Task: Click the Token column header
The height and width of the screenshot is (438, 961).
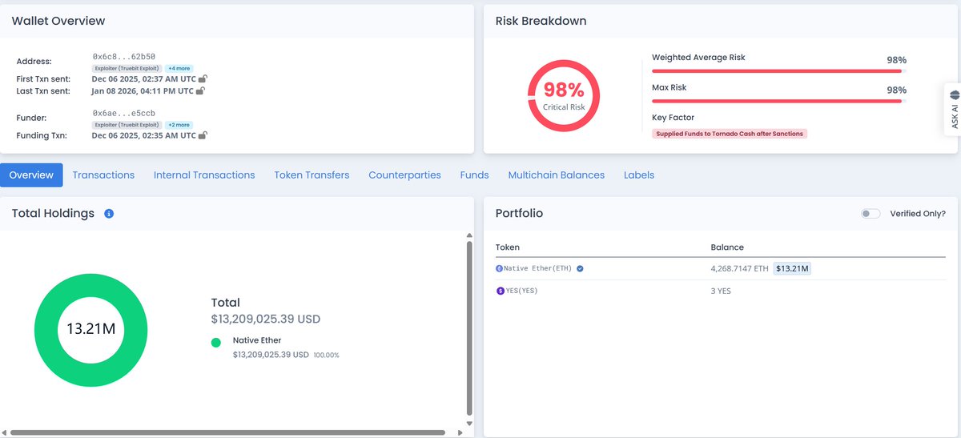Action: point(508,247)
